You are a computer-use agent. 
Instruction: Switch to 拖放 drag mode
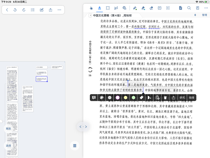point(8,129)
